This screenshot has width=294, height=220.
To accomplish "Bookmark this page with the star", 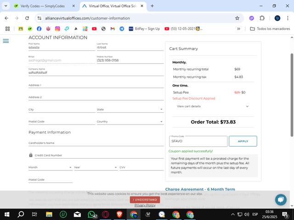I will tap(237, 18).
